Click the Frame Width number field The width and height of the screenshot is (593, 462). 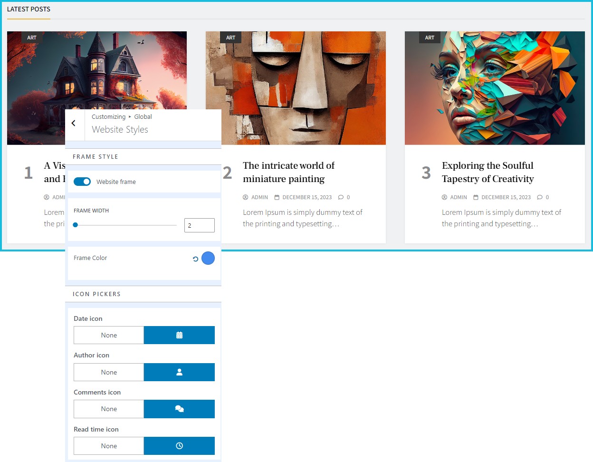[x=199, y=225]
